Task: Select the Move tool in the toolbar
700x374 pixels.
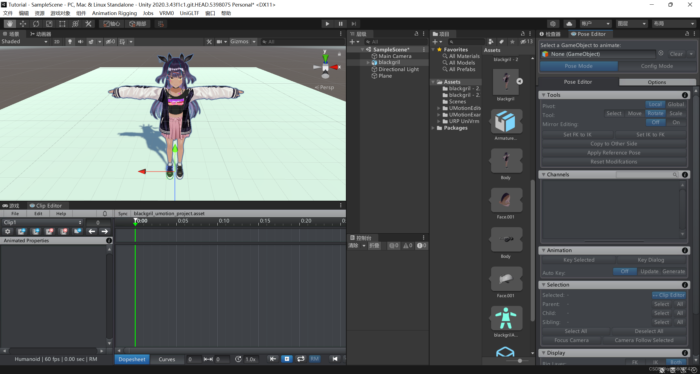Action: (23, 24)
